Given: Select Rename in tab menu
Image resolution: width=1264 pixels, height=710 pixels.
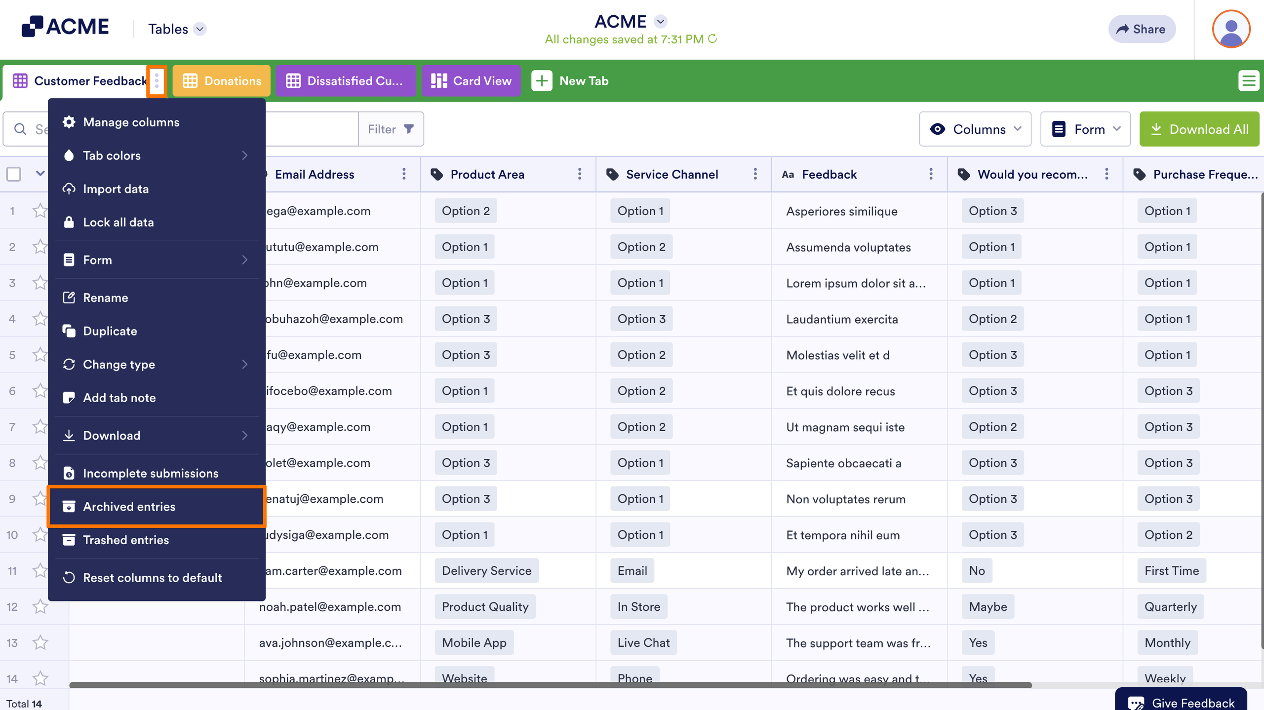Looking at the screenshot, I should coord(157,298).
